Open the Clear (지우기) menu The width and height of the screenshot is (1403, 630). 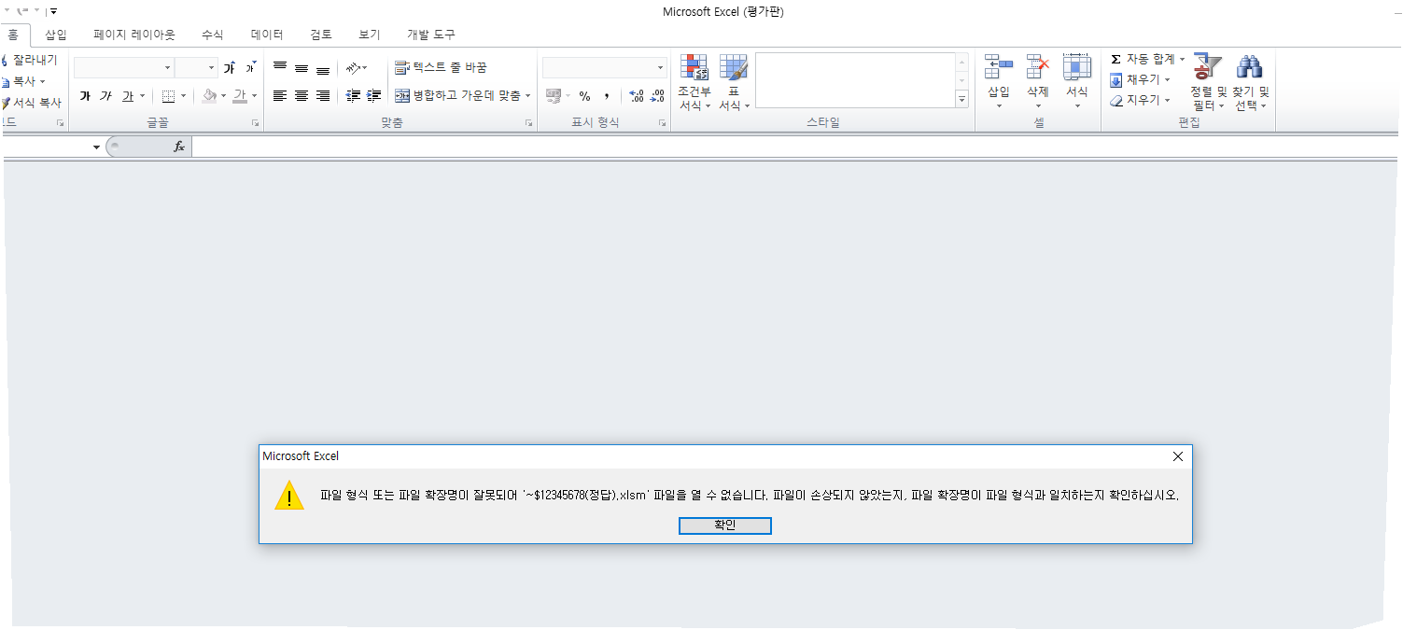pyautogui.click(x=1140, y=100)
